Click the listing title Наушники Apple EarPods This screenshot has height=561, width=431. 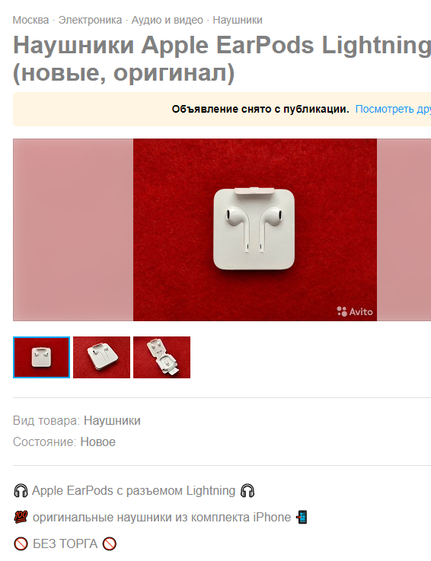[222, 59]
